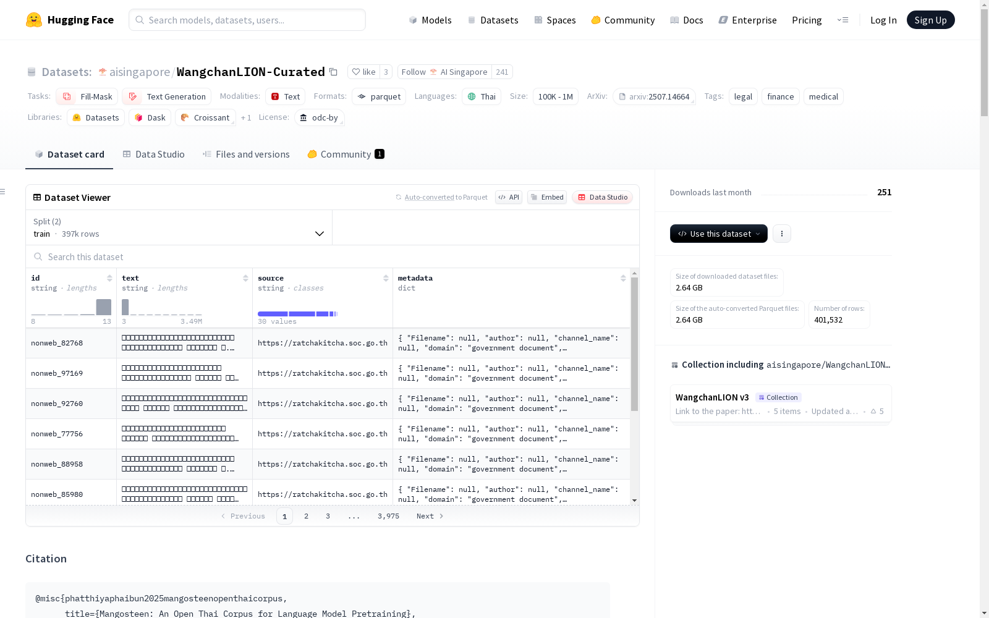The height and width of the screenshot is (618, 989).
Task: Click the text lengths histogram
Action: point(162,307)
